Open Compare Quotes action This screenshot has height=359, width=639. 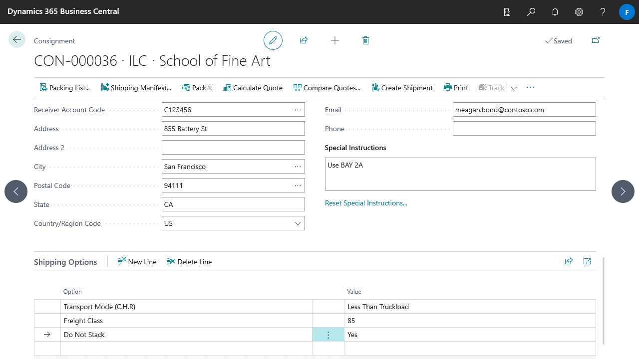tap(327, 88)
